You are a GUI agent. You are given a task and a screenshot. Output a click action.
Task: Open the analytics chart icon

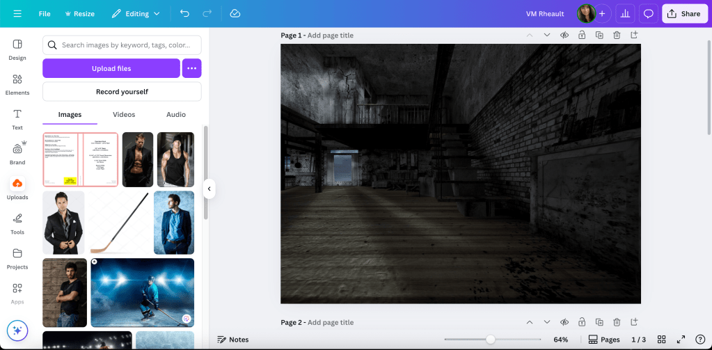point(625,13)
